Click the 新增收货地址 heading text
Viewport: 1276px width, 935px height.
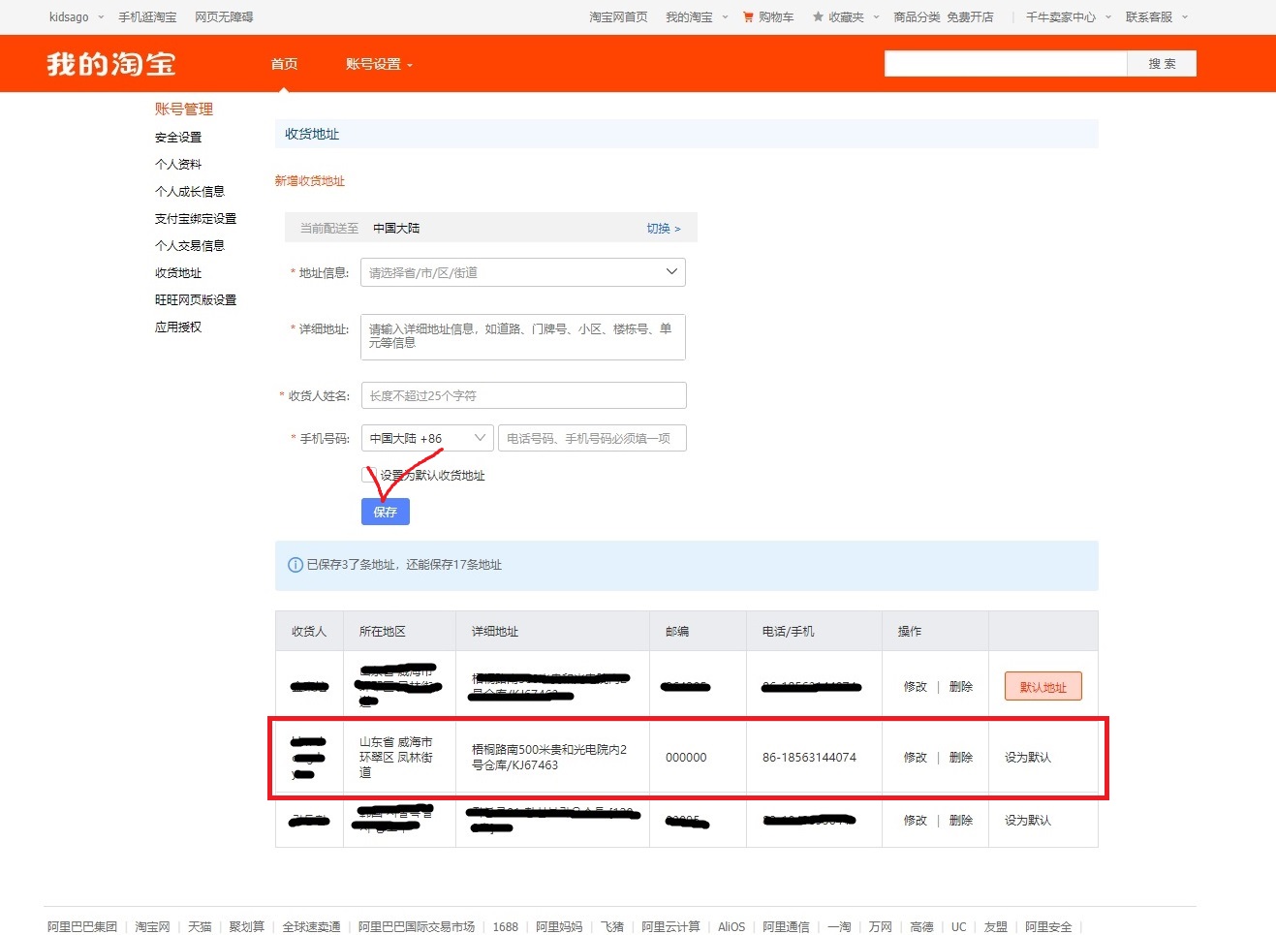pyautogui.click(x=310, y=181)
